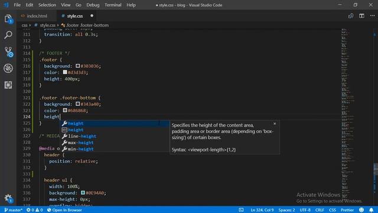Click the Open Changes icon in editor toolbar

pyautogui.click(x=351, y=16)
